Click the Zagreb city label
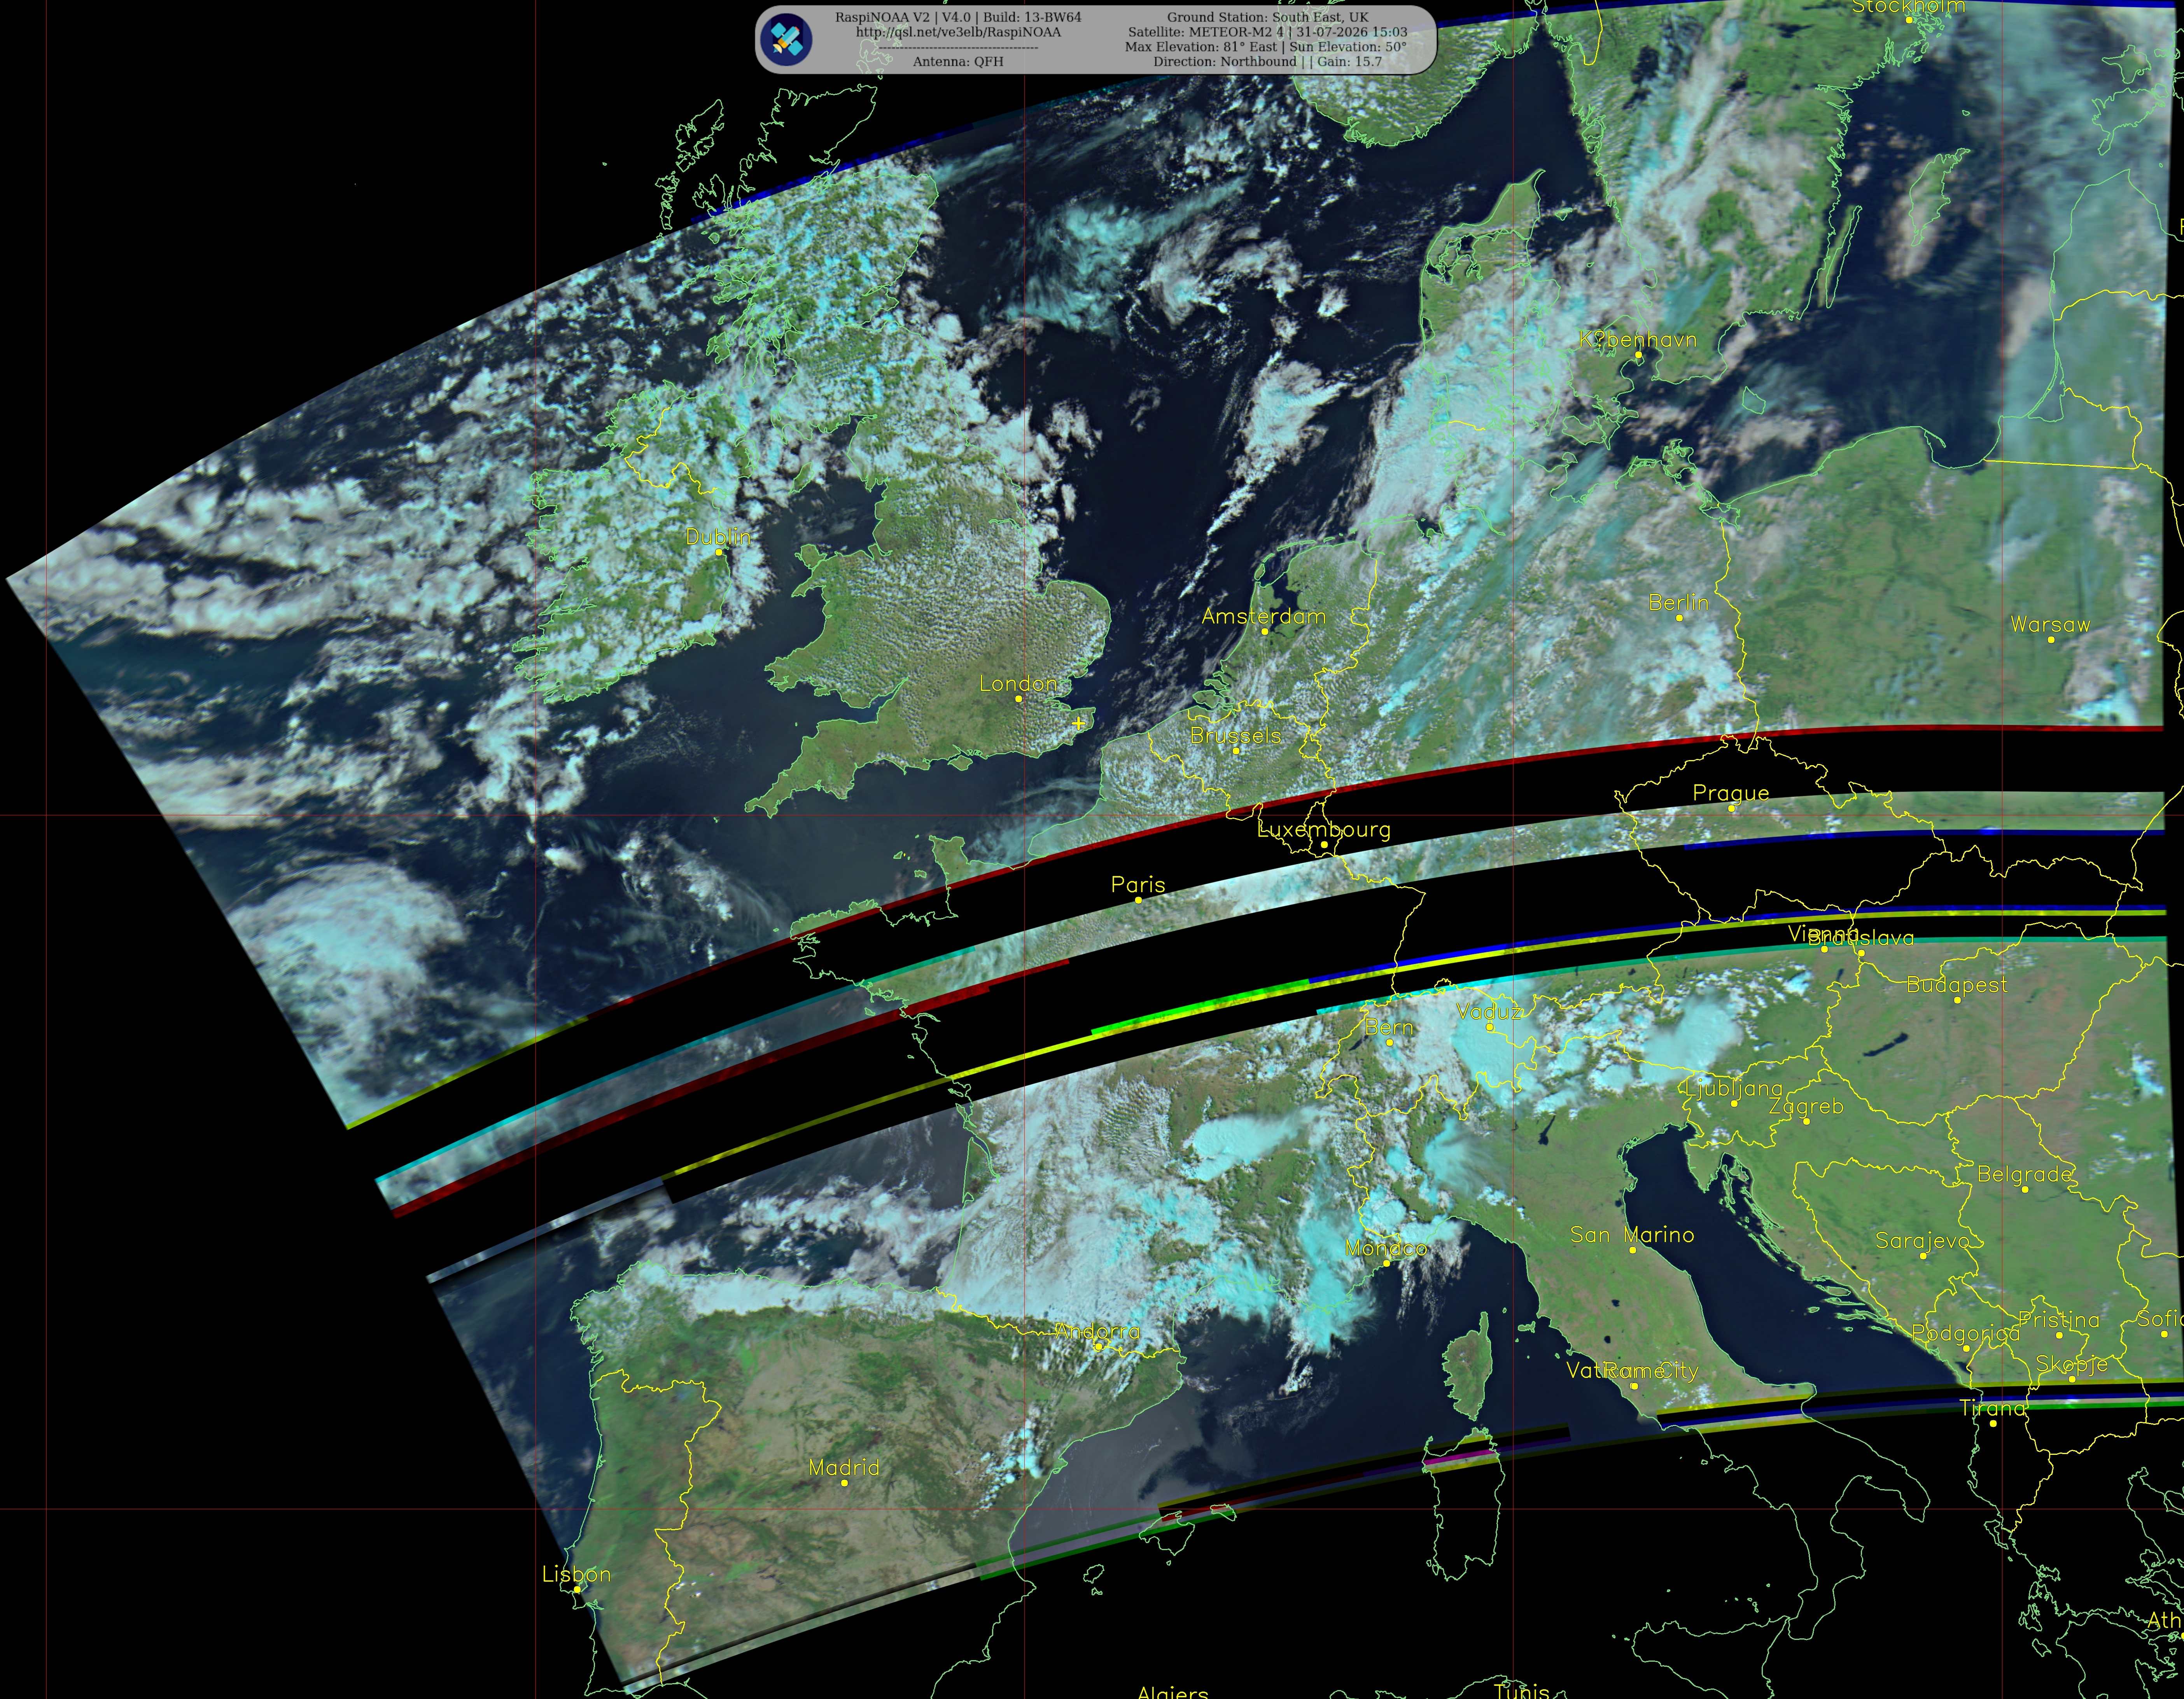 pyautogui.click(x=1806, y=1107)
